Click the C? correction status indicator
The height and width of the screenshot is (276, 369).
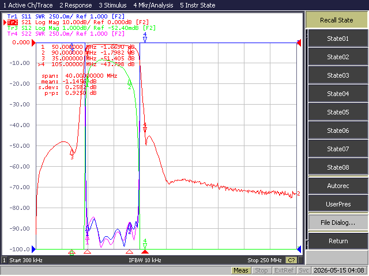[291, 260]
